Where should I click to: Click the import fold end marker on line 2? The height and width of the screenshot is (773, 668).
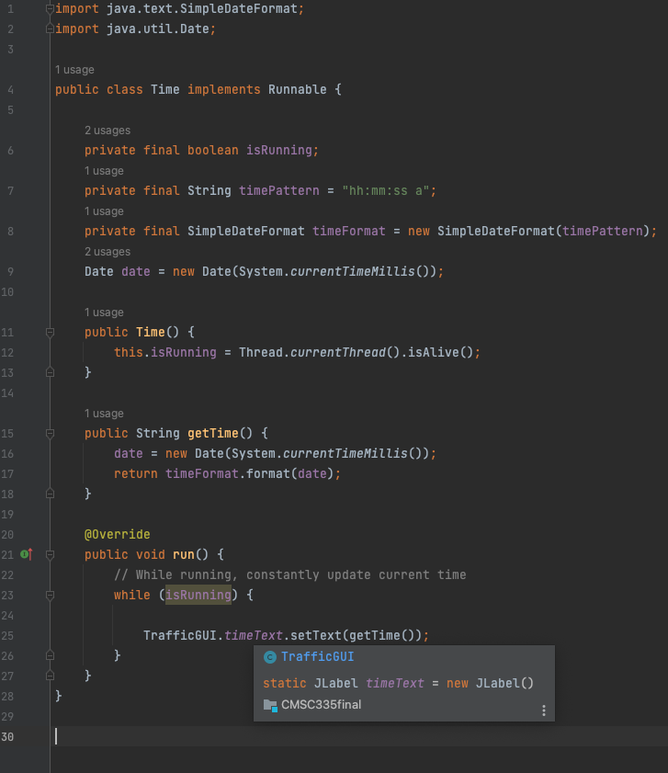pyautogui.click(x=50, y=29)
